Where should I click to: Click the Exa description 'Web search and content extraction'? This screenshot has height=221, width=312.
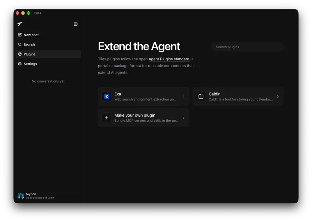[145, 99]
